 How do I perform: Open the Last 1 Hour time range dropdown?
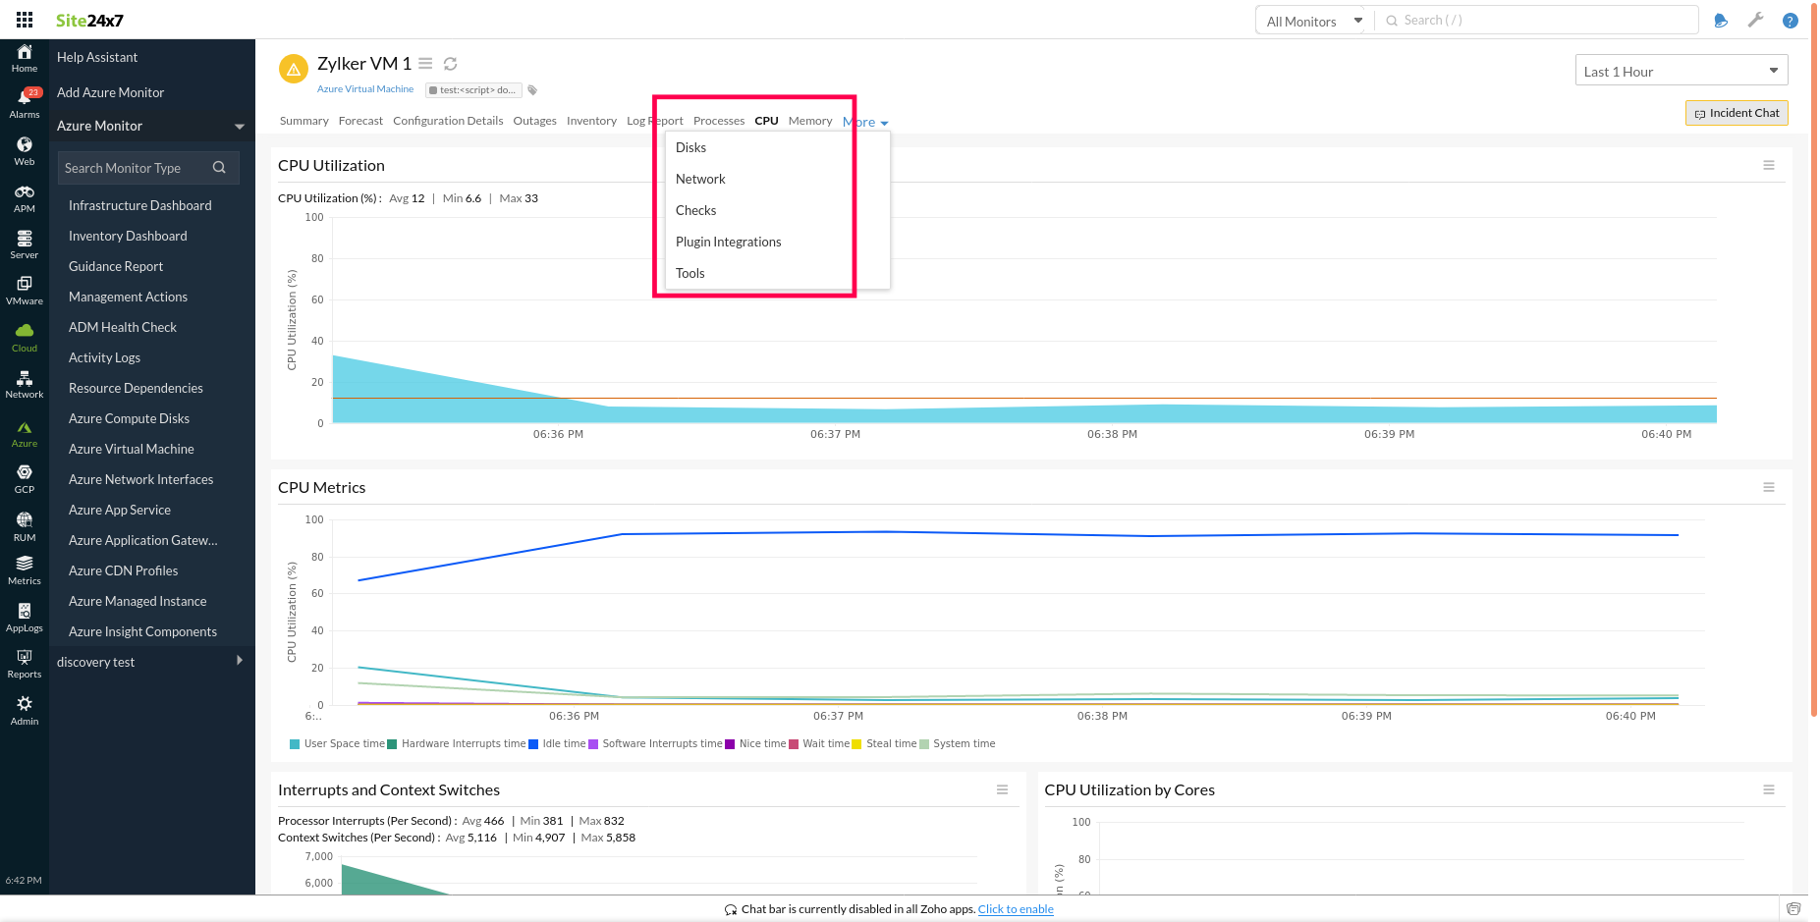(x=1681, y=70)
